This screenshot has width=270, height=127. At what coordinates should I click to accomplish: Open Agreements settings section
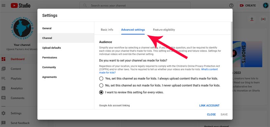click(66, 77)
